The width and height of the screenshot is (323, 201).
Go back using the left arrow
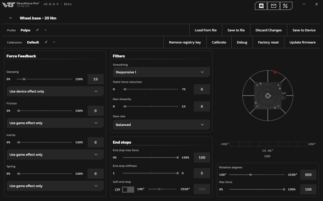[11, 18]
